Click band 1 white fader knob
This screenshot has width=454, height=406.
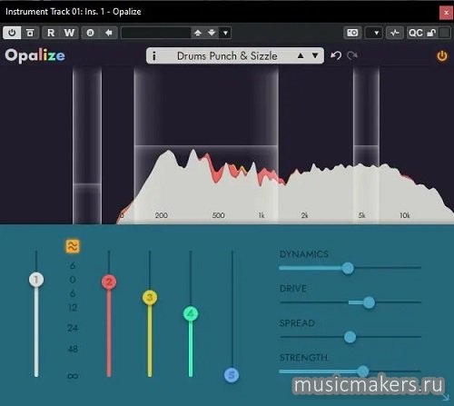coord(36,280)
